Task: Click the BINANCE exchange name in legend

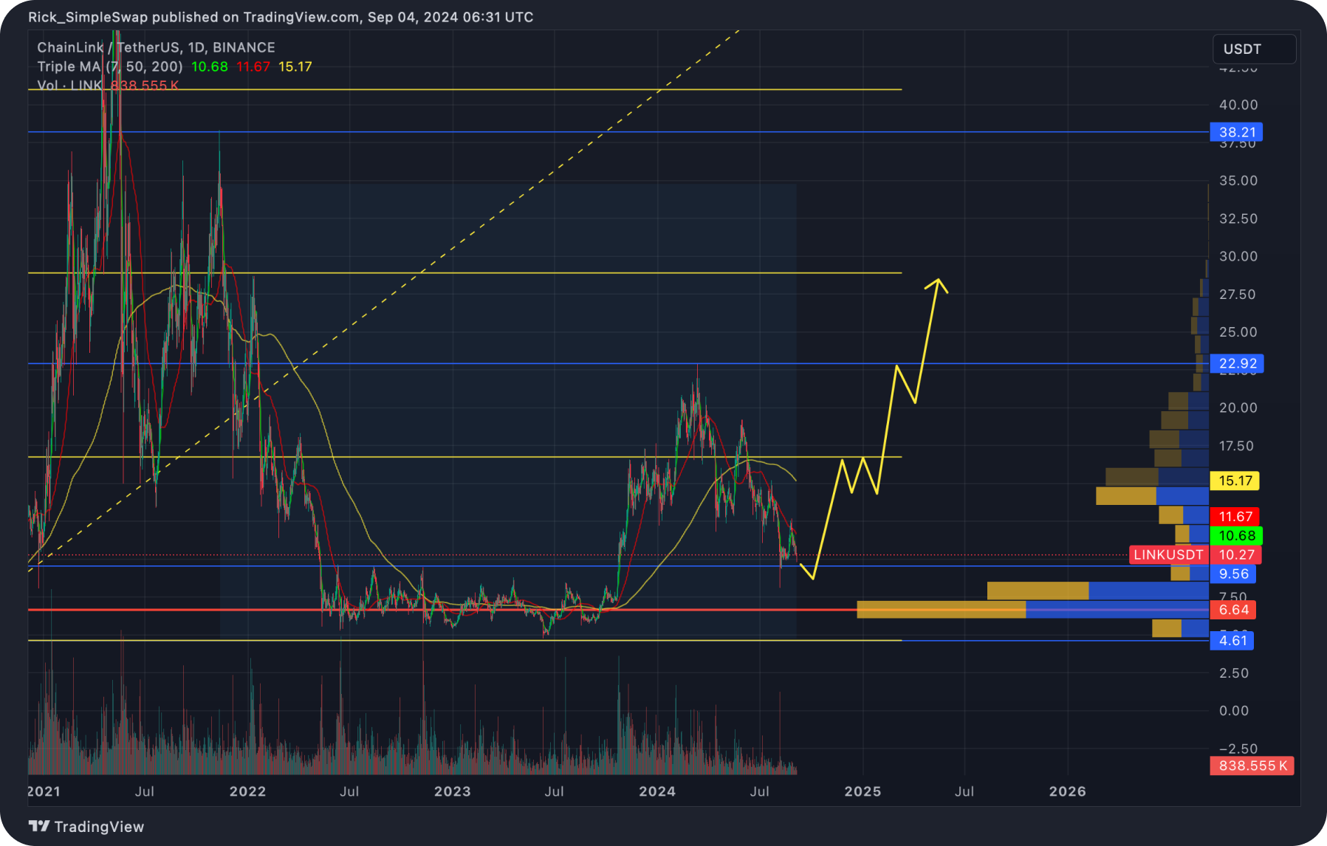Action: (x=246, y=47)
